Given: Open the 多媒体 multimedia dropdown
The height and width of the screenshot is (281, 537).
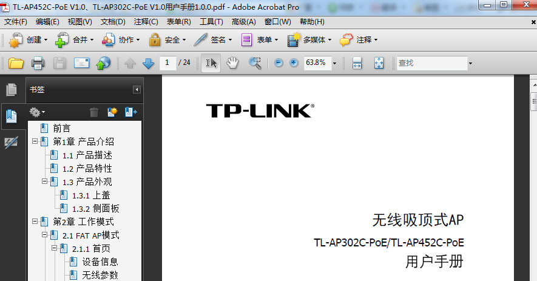Looking at the screenshot, I should click(309, 40).
